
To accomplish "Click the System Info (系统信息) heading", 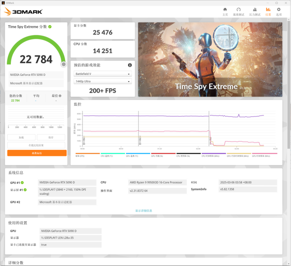I will [x=16, y=173].
